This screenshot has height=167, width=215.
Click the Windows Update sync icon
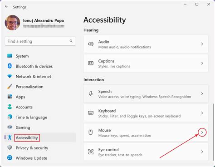10,158
